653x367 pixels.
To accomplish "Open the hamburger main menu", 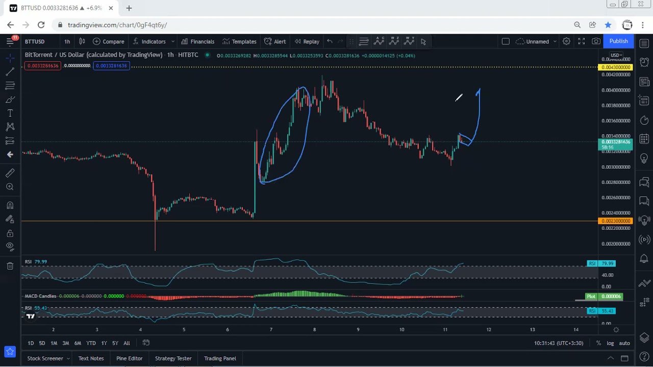I will coord(10,41).
